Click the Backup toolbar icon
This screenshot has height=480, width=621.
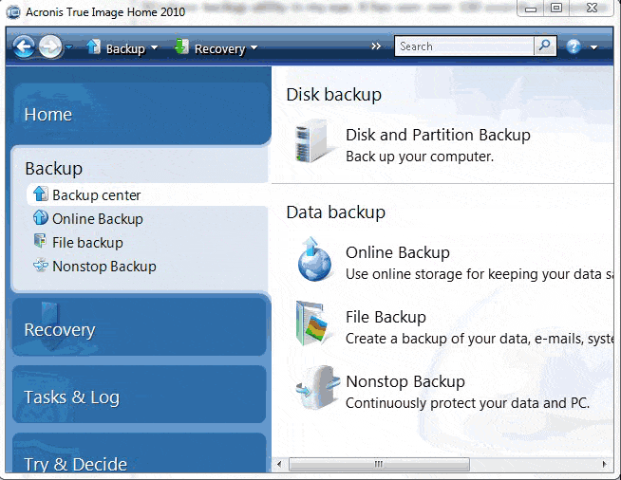(93, 46)
